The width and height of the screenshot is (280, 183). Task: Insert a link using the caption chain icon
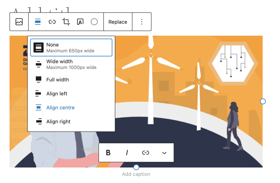coord(145,152)
